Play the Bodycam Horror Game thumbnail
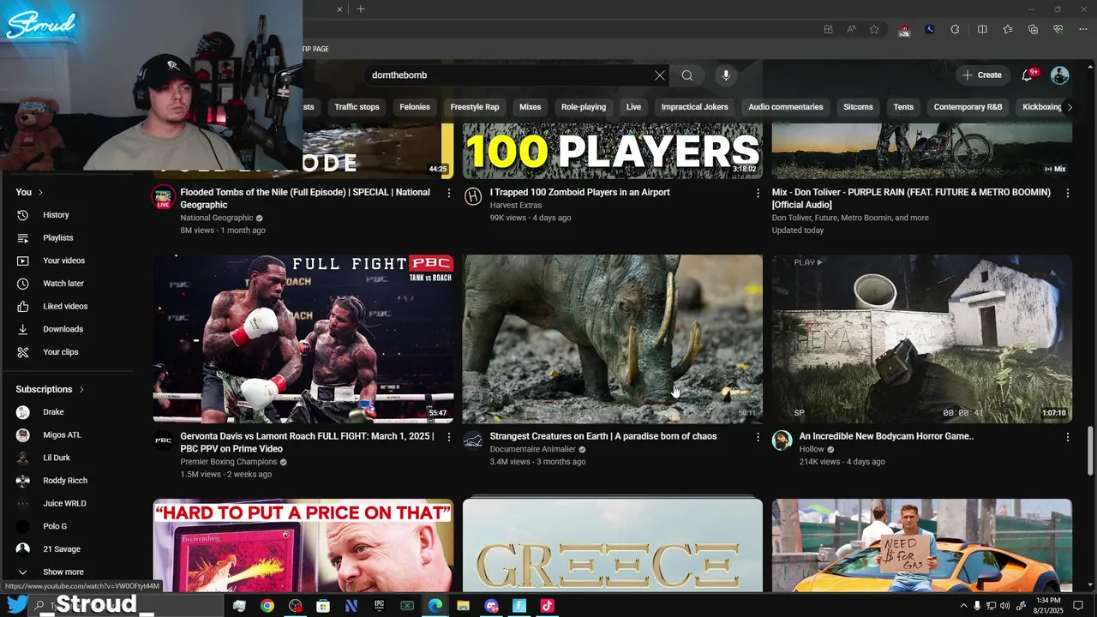 pyautogui.click(x=921, y=338)
